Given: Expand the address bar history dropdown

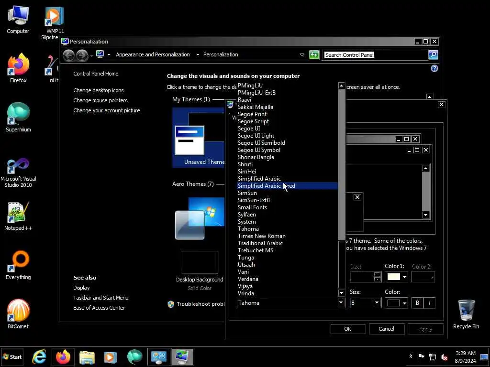Looking at the screenshot, I should coord(302,55).
